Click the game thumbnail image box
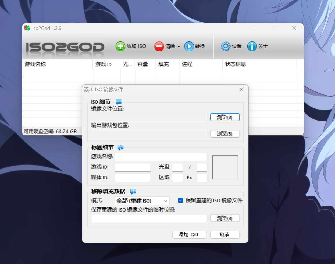Image resolution: width=335 pixels, height=264 pixels. click(x=225, y=167)
